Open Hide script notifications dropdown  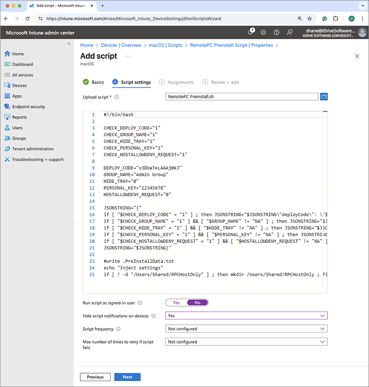pyautogui.click(x=246, y=316)
